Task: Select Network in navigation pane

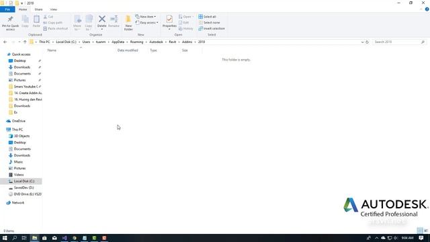Action: [18, 203]
